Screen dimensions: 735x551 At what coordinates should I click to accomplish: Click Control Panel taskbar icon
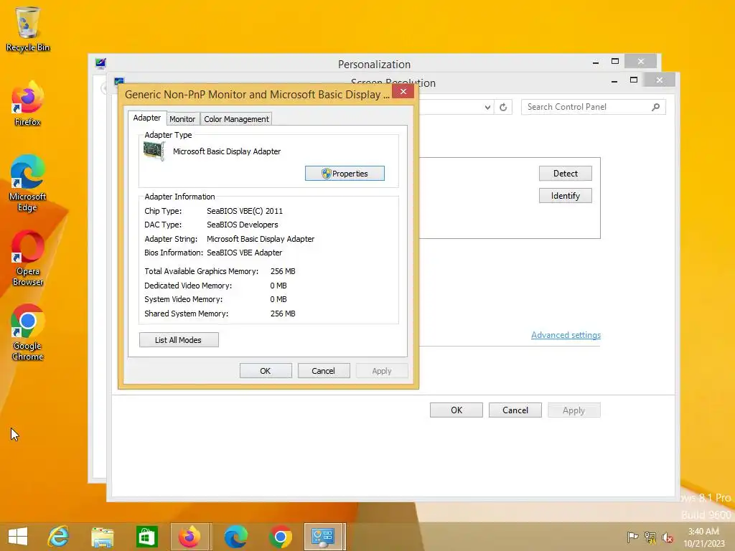[x=324, y=537]
